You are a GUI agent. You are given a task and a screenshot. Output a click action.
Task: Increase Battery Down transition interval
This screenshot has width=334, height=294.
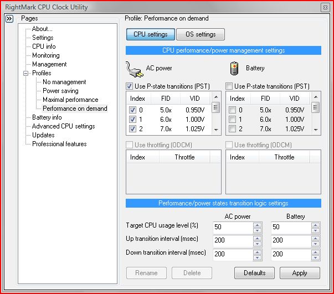[x=315, y=252]
